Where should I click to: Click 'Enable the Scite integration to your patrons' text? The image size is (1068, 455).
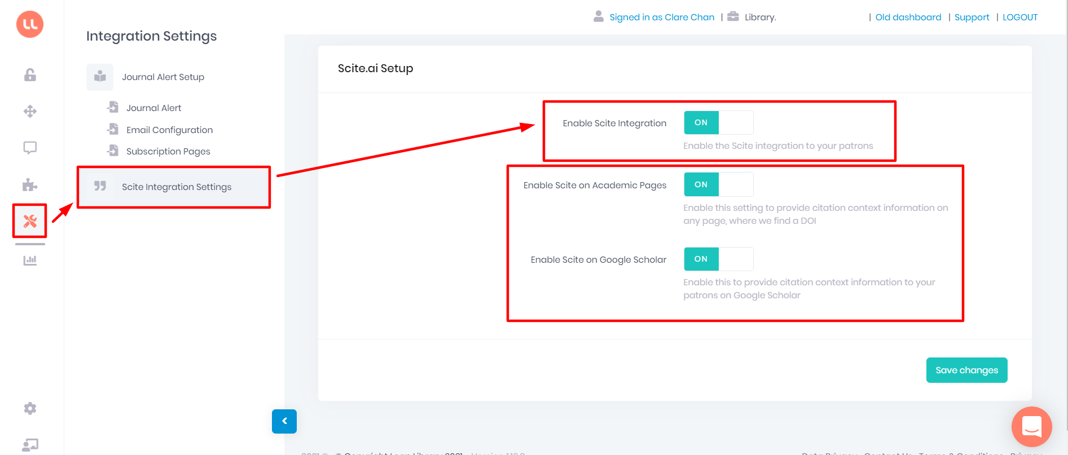click(x=778, y=145)
